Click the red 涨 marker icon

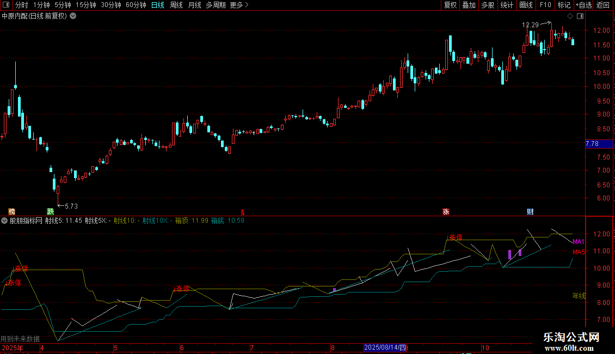click(446, 211)
